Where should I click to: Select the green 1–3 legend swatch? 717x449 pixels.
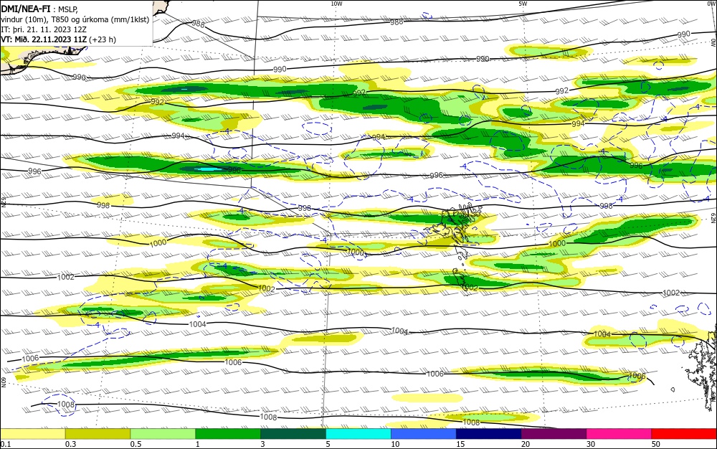pyautogui.click(x=228, y=434)
